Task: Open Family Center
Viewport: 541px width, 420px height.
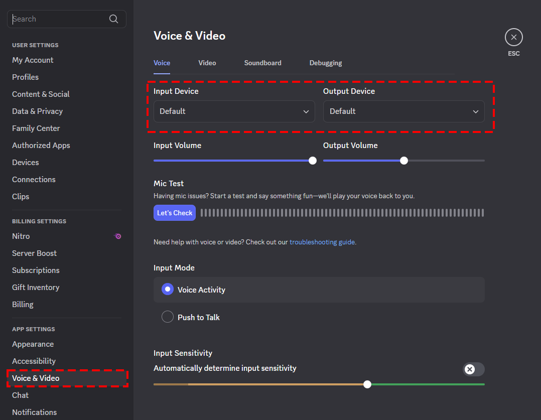Action: pos(36,128)
